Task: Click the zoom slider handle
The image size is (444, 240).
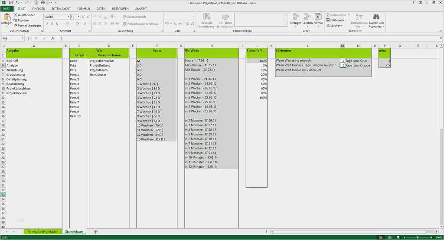Action: tap(418, 237)
